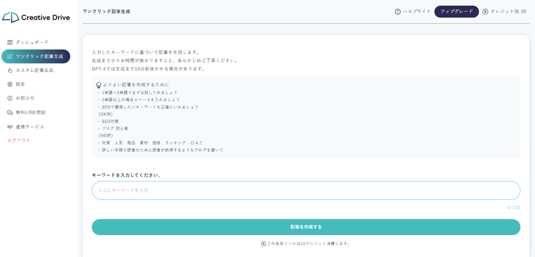Viewport: 535px width, 257px height.
Task: Click the Creative Drive logo
Action: point(36,17)
